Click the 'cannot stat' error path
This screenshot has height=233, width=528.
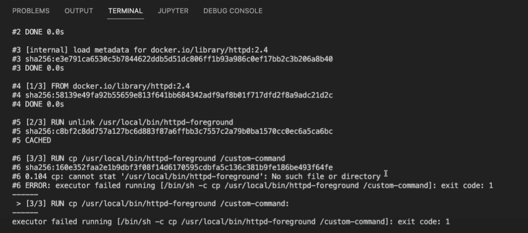coord(191,176)
